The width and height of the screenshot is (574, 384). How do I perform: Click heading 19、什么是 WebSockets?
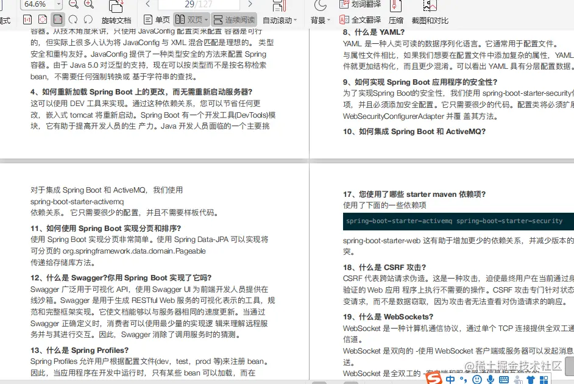click(388, 317)
